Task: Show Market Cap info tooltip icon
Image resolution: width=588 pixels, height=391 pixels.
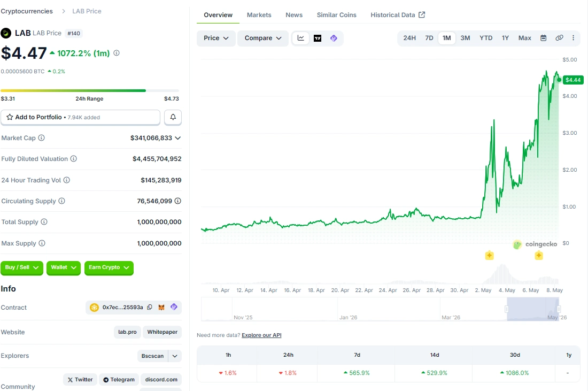Action: tap(42, 137)
